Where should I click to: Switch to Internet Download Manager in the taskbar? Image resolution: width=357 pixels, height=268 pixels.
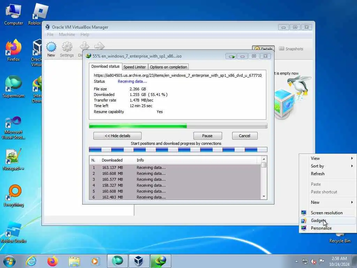[160, 261]
